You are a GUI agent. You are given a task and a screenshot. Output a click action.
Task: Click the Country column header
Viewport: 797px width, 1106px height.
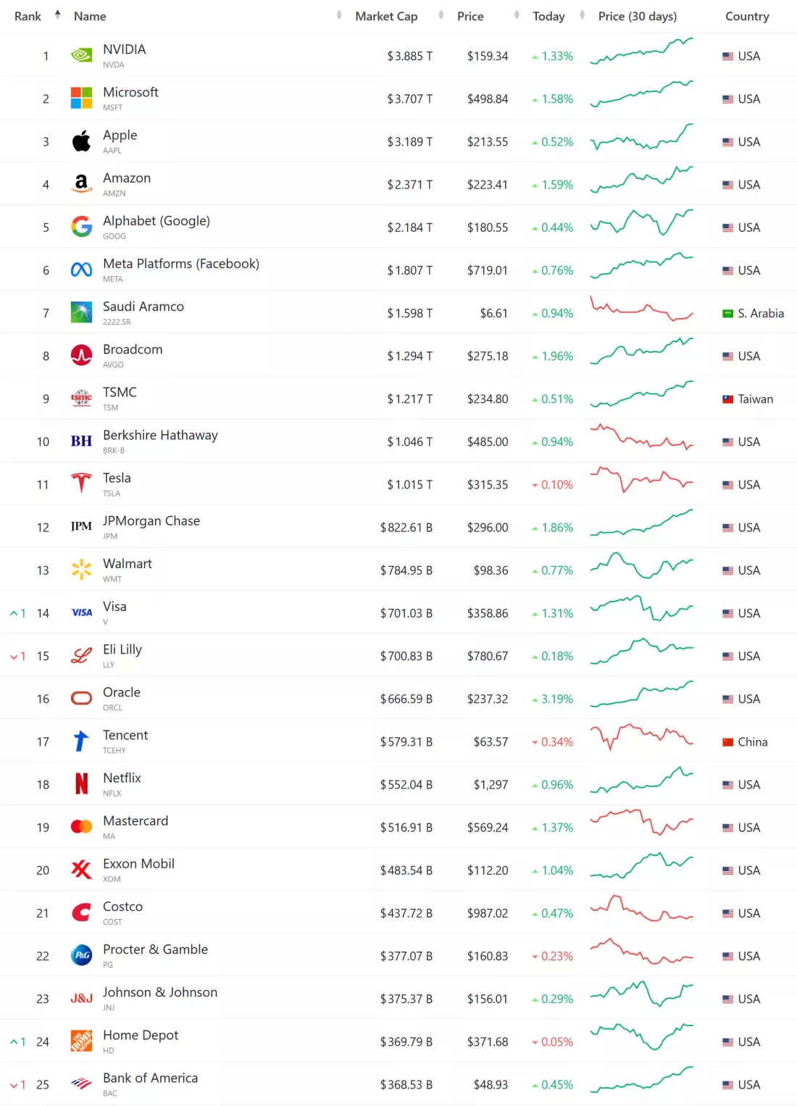click(747, 16)
